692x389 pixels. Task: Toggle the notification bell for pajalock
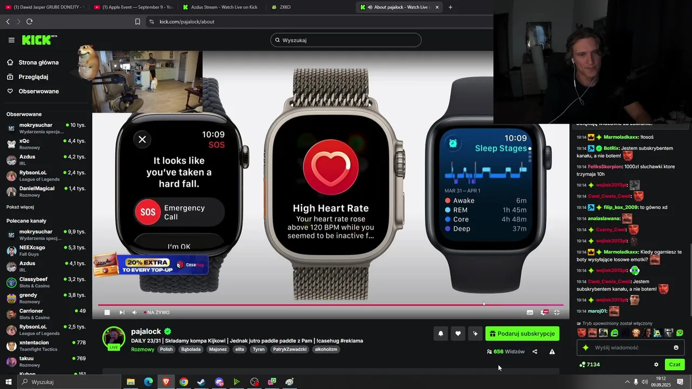441,334
